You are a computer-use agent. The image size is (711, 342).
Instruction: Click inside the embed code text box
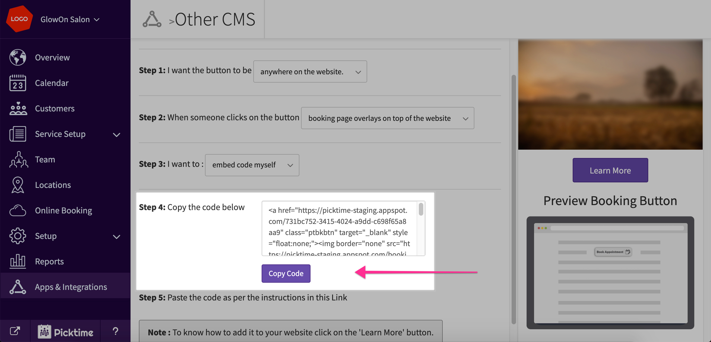[339, 228]
